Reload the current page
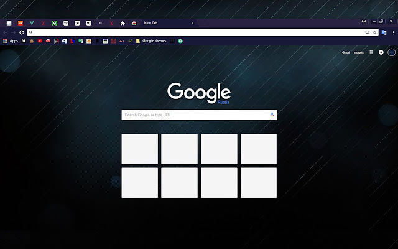Screen dimensions: 398x249 click(22, 32)
